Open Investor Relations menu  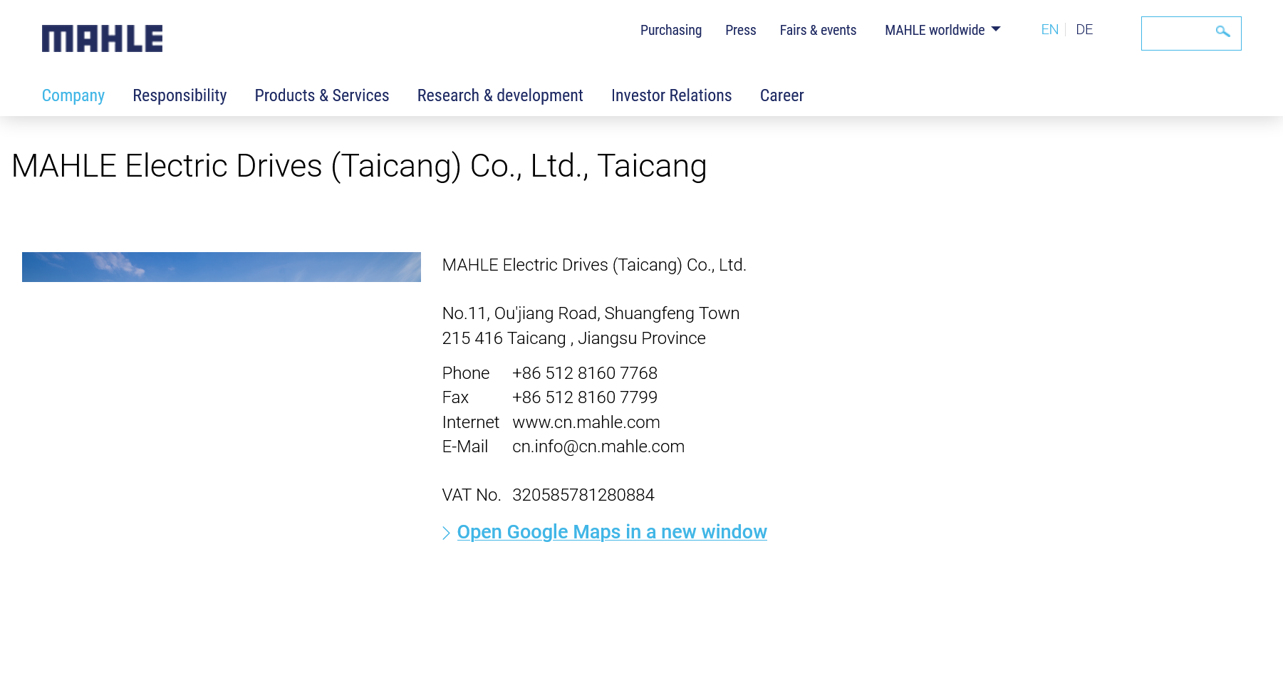[x=671, y=95]
